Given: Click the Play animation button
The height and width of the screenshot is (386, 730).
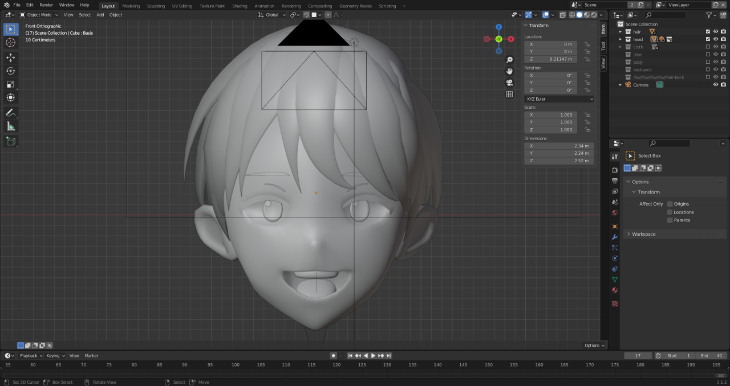Looking at the screenshot, I should coord(373,355).
